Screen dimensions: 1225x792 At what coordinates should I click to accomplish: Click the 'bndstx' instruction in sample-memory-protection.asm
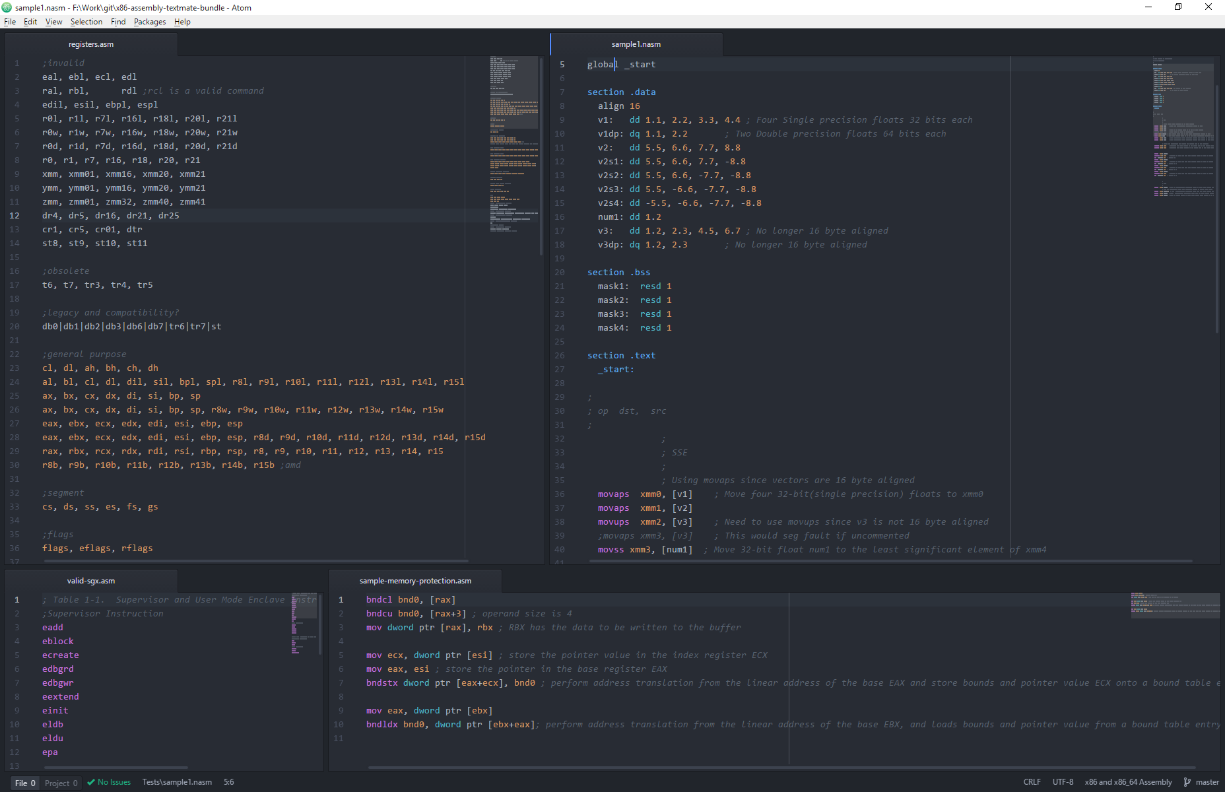tap(382, 683)
